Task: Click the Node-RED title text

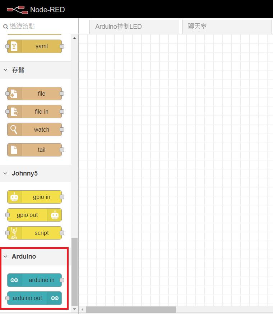Action: (x=47, y=10)
